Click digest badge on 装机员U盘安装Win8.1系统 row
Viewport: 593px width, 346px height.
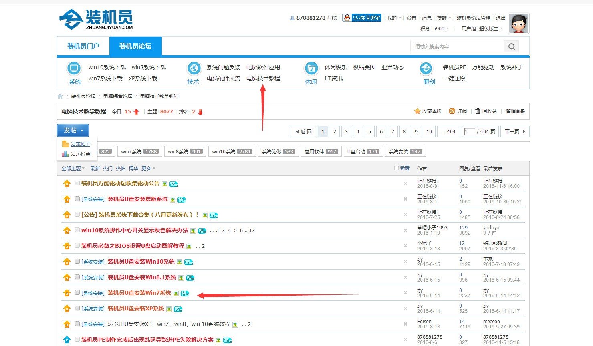pos(190,278)
